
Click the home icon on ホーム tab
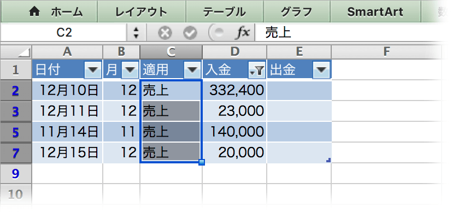click(35, 12)
